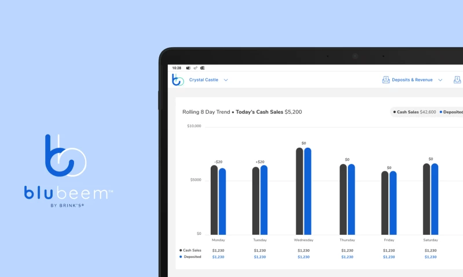Click the last icon in tablet status bar
Screen dimensions: 463x277
pos(202,68)
